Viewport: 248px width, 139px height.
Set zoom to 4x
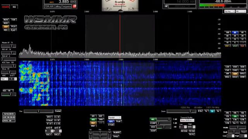point(218,111)
